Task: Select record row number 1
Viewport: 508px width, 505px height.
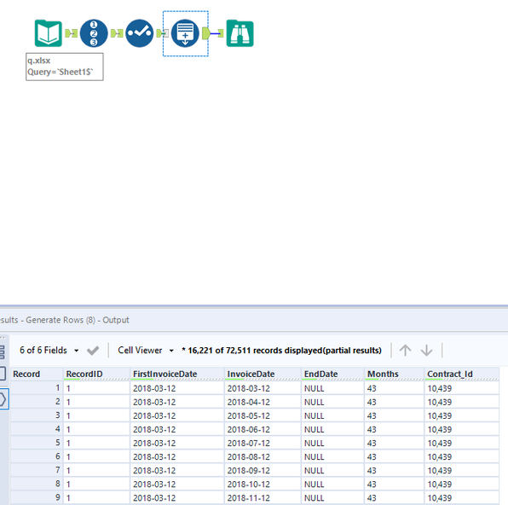Action: point(37,388)
